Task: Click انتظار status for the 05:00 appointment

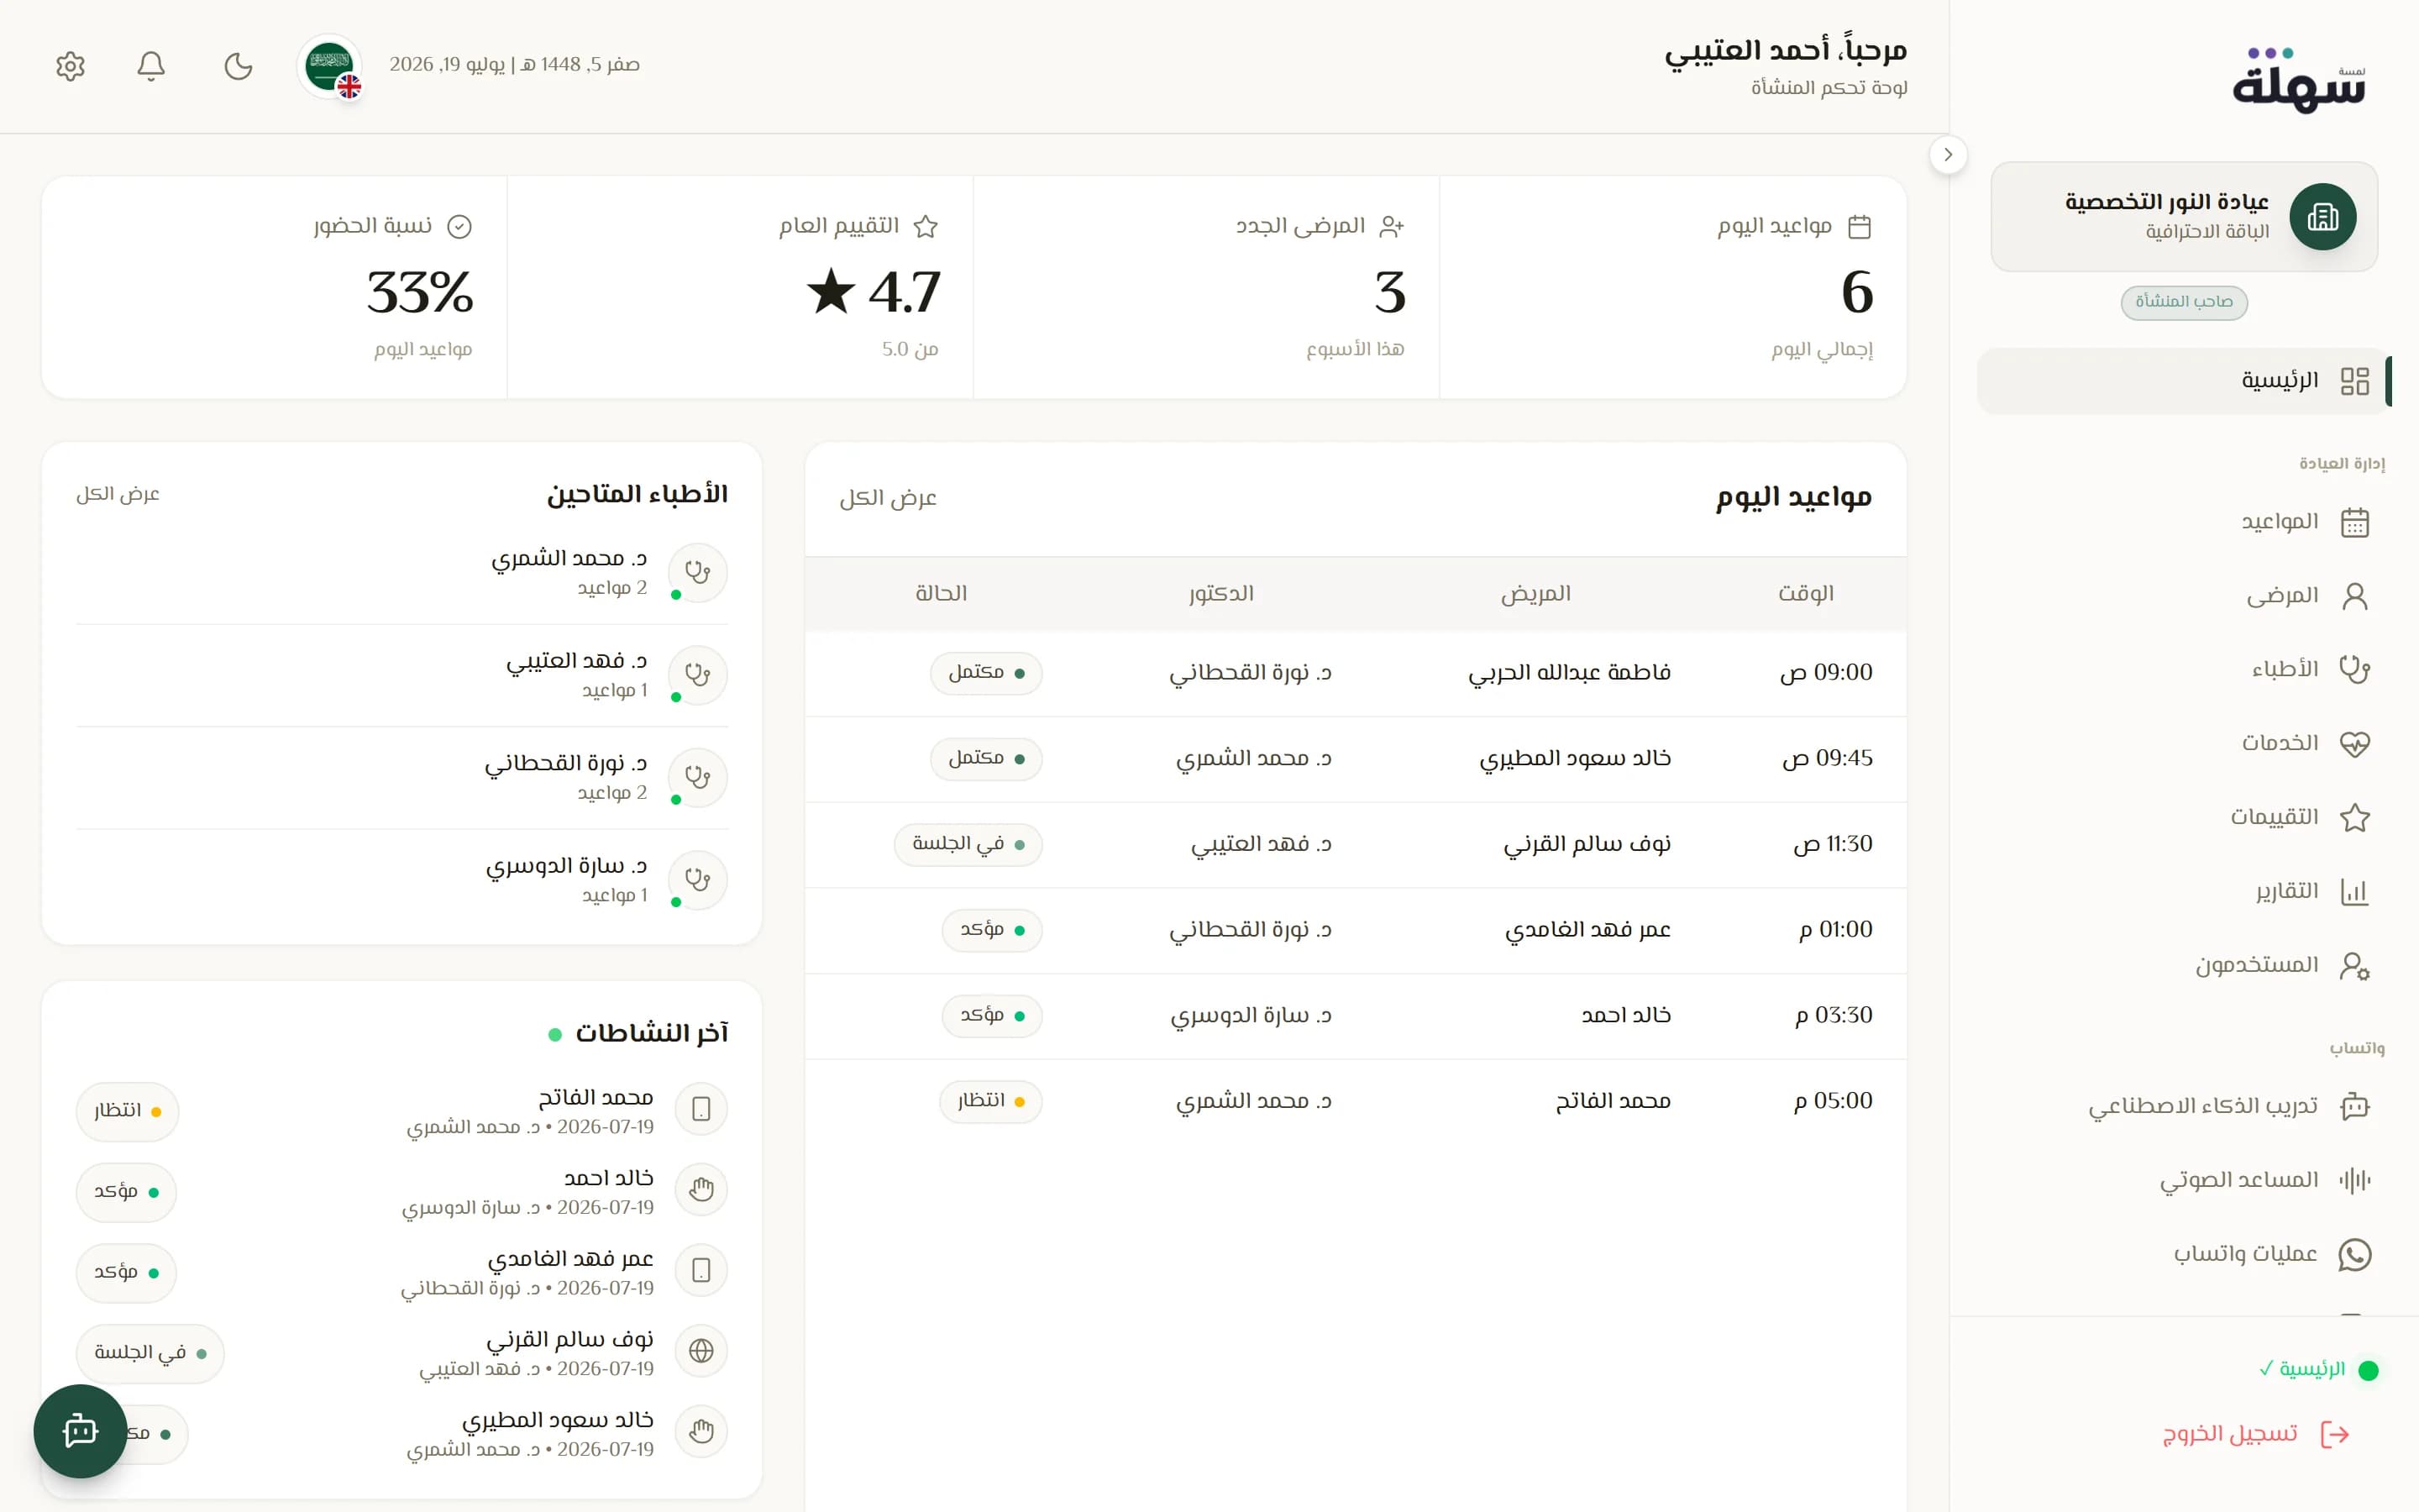Action: [x=990, y=1101]
